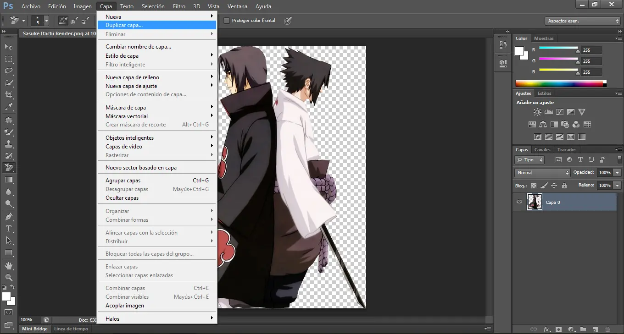Select the Zoom tool
This screenshot has height=334, width=624.
(x=9, y=277)
